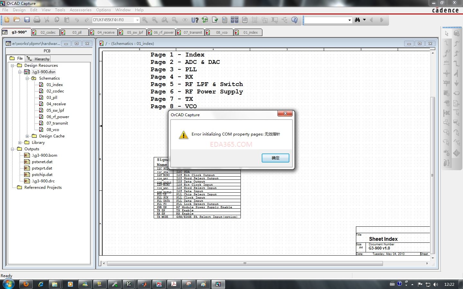463x289 pixels.
Task: Save the design with the floppy icon
Action: 27,20
